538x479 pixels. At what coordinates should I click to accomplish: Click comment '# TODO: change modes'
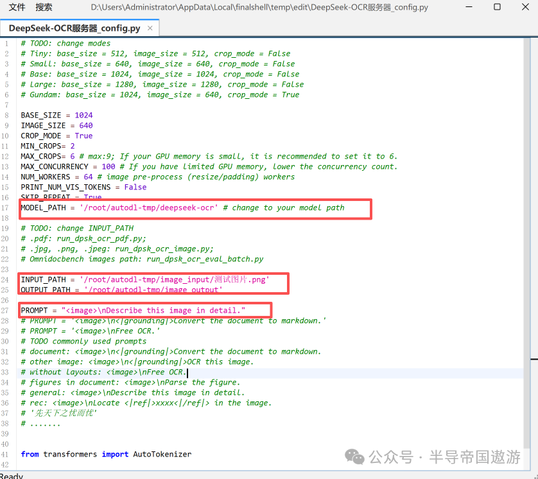click(65, 44)
